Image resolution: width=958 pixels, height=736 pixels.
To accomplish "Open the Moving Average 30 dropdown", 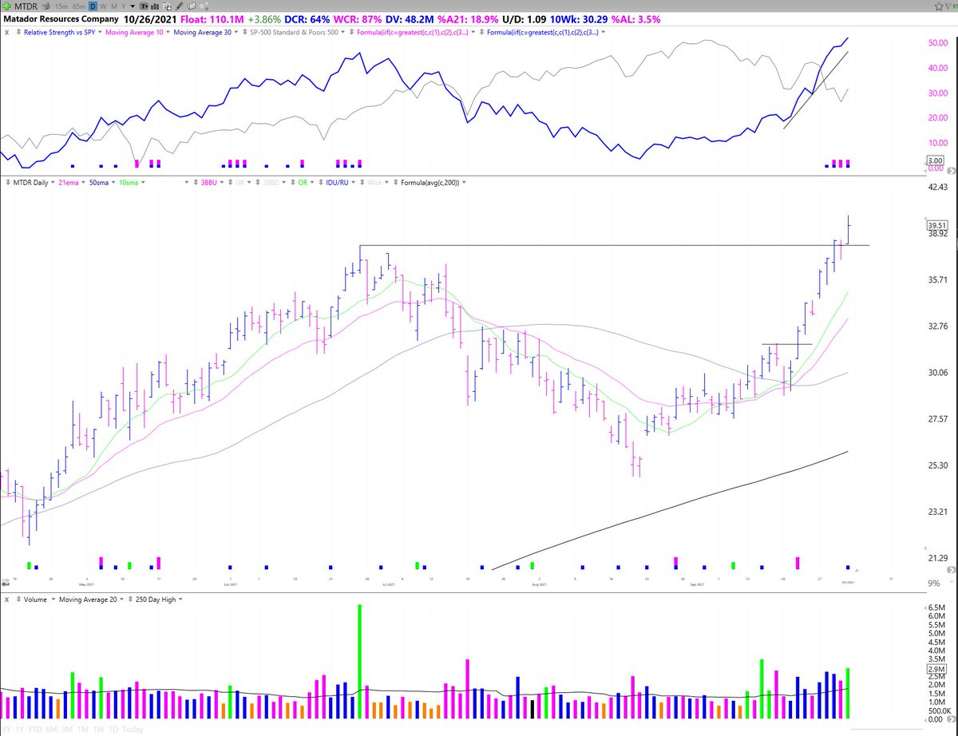I will tap(236, 32).
